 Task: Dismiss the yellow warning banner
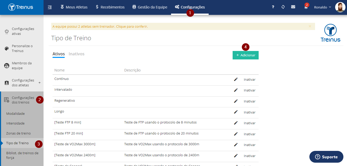tap(310, 26)
